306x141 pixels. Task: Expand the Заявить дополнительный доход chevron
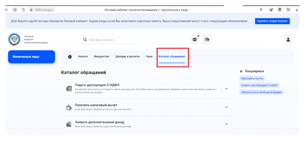coord(226,124)
